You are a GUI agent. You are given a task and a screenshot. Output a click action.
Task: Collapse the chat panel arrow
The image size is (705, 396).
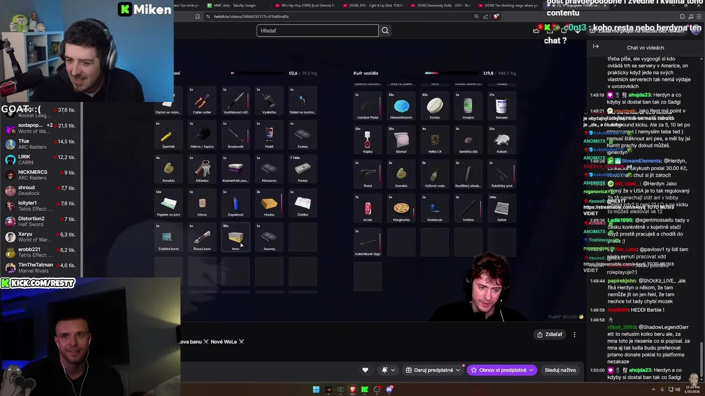tap(595, 47)
